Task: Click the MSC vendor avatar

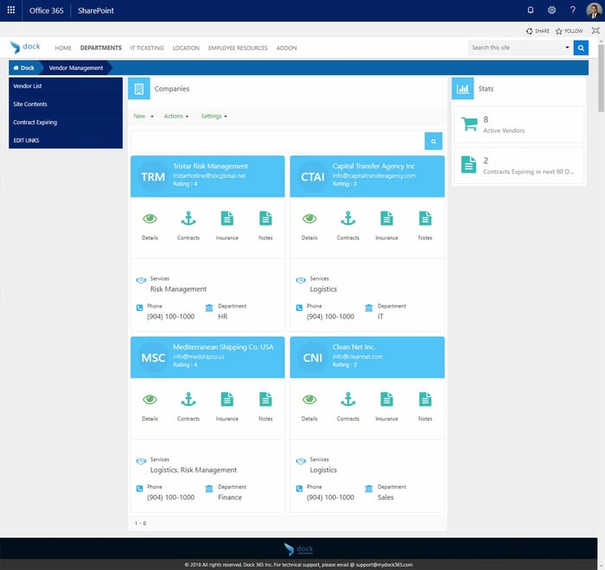Action: pos(153,358)
